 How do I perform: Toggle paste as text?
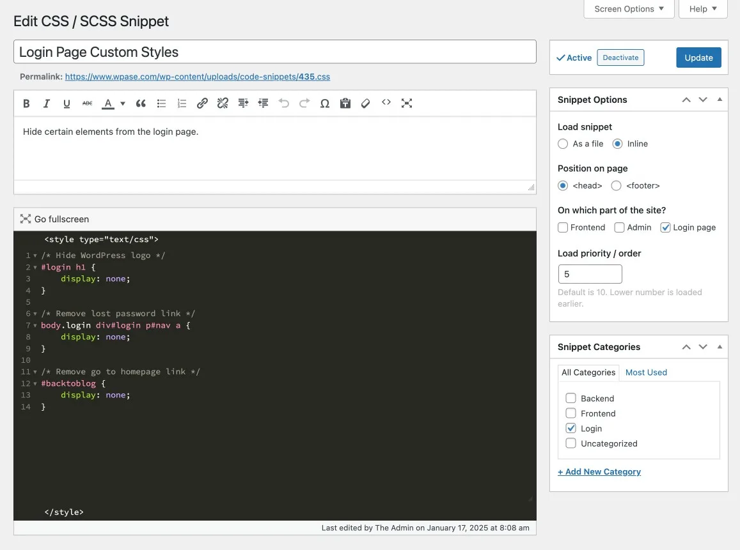tap(345, 103)
